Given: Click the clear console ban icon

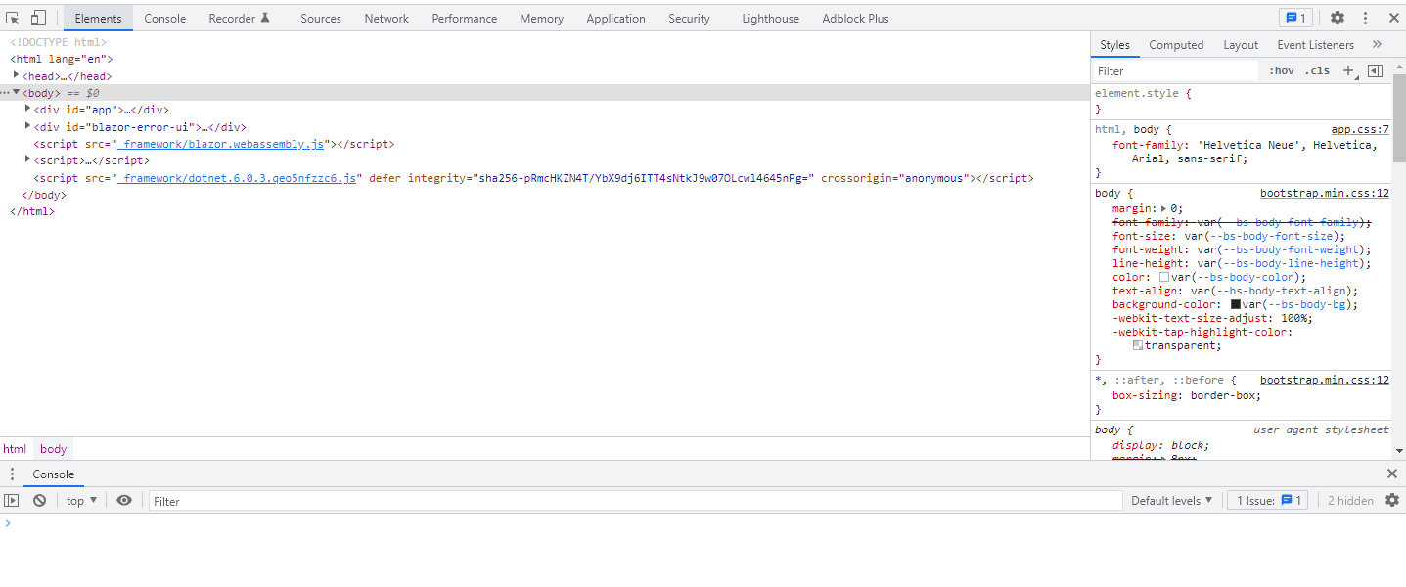Looking at the screenshot, I should click(x=39, y=500).
